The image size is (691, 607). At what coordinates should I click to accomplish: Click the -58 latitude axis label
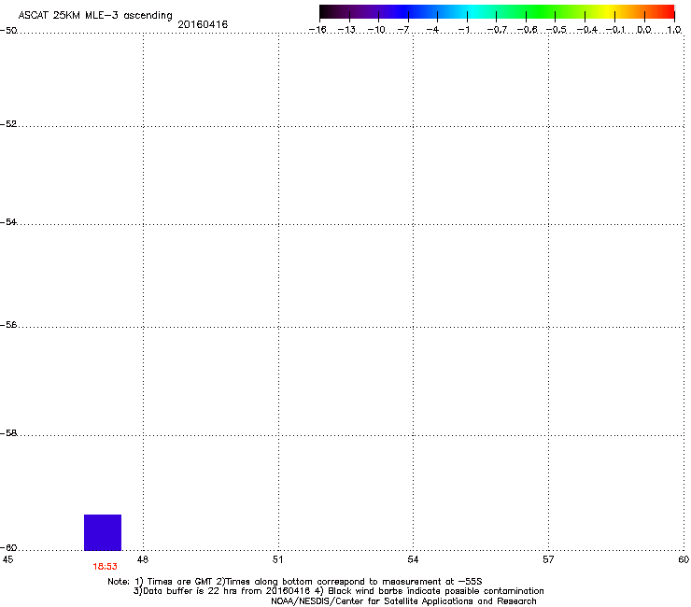8,433
